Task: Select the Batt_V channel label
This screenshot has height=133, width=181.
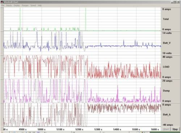Action: point(167,43)
